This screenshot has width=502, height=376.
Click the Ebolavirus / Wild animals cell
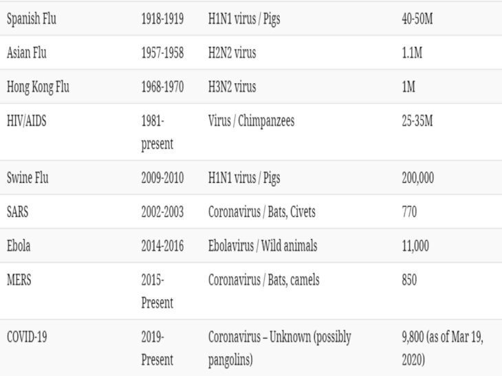click(263, 246)
